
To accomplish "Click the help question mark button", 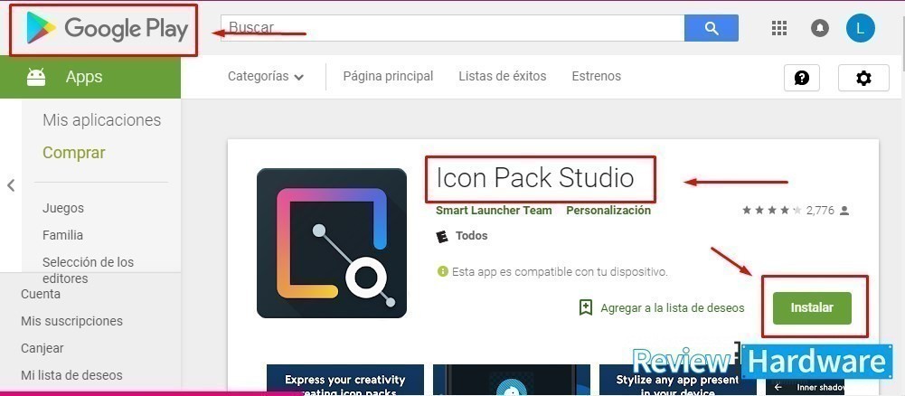I will click(802, 78).
